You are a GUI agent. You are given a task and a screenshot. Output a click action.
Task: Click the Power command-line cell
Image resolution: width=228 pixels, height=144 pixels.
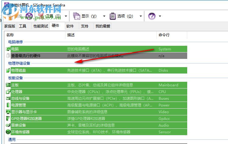point(164,105)
